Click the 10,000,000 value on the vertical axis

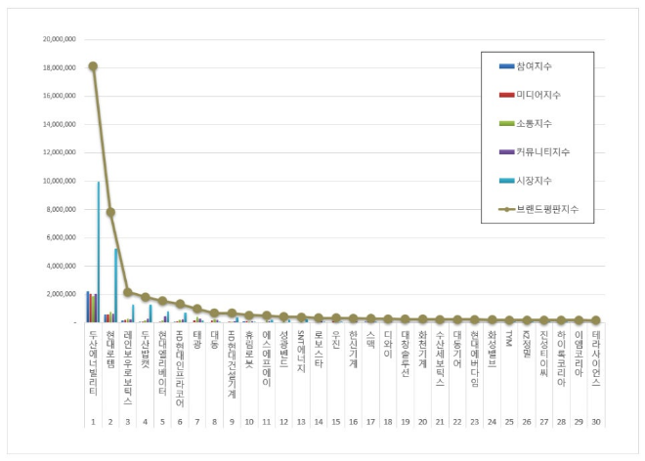[60, 181]
